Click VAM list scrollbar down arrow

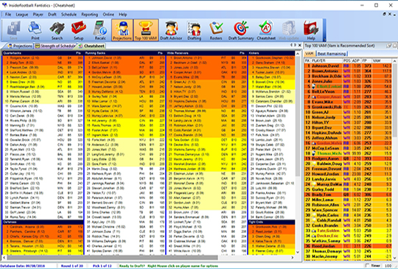pyautogui.click(x=395, y=258)
